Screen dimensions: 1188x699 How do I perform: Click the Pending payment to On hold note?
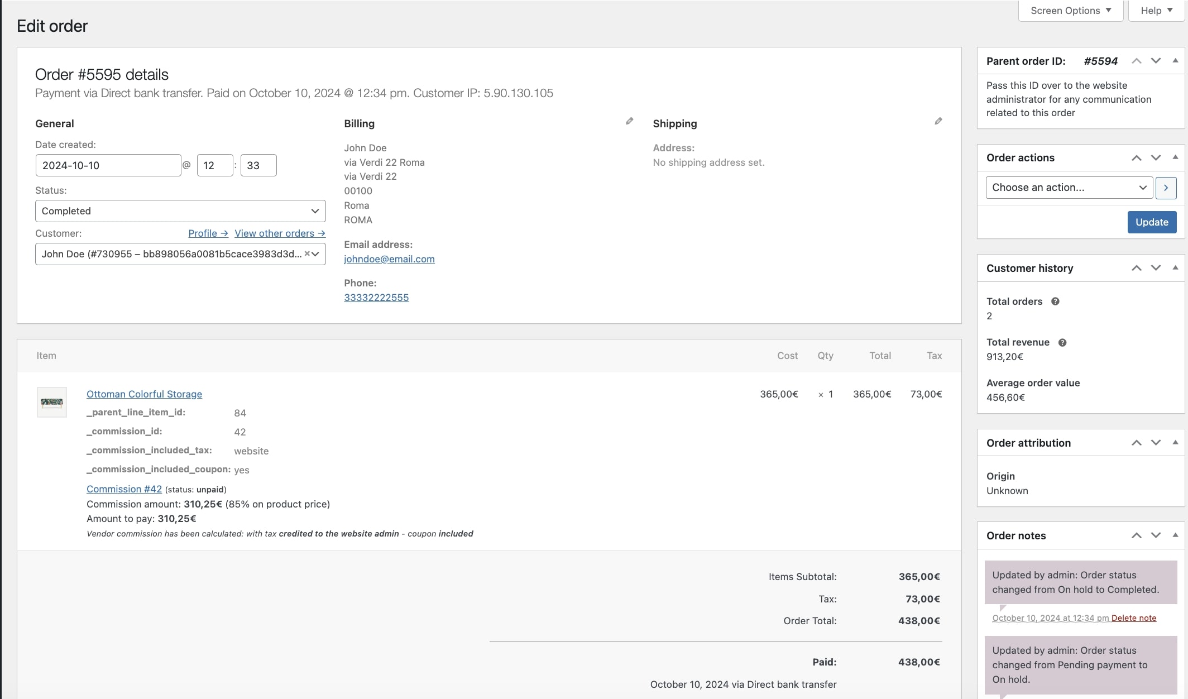coord(1081,665)
